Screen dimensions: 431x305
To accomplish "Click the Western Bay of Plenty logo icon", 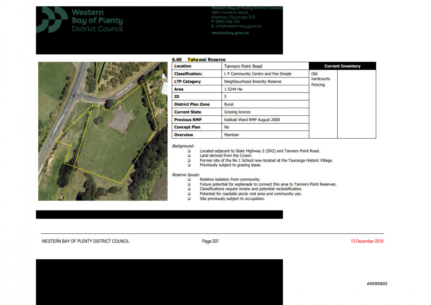I will point(51,20).
